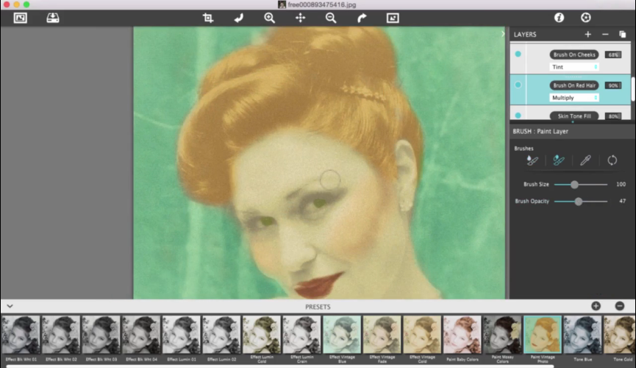Open the Info icon in toolbar
Viewport: 636px width, 368px height.
(559, 18)
